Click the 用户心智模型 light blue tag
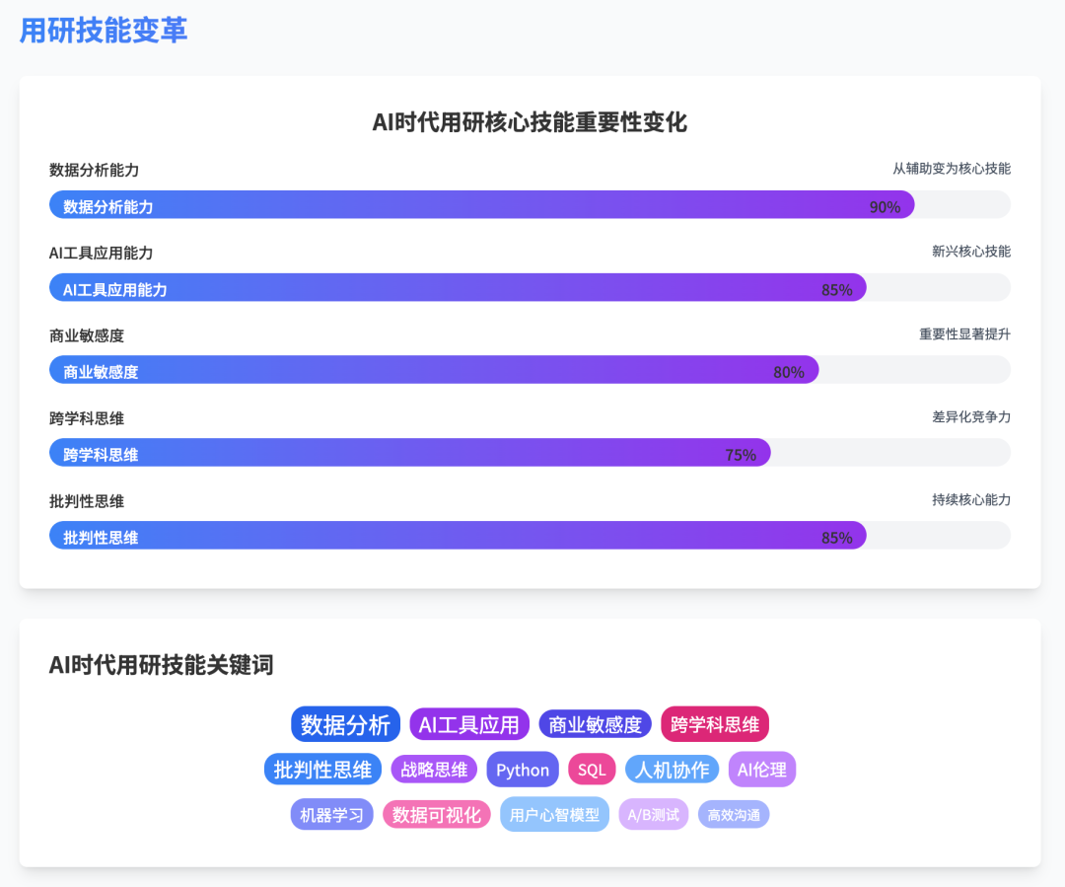This screenshot has height=887, width=1065. 554,815
